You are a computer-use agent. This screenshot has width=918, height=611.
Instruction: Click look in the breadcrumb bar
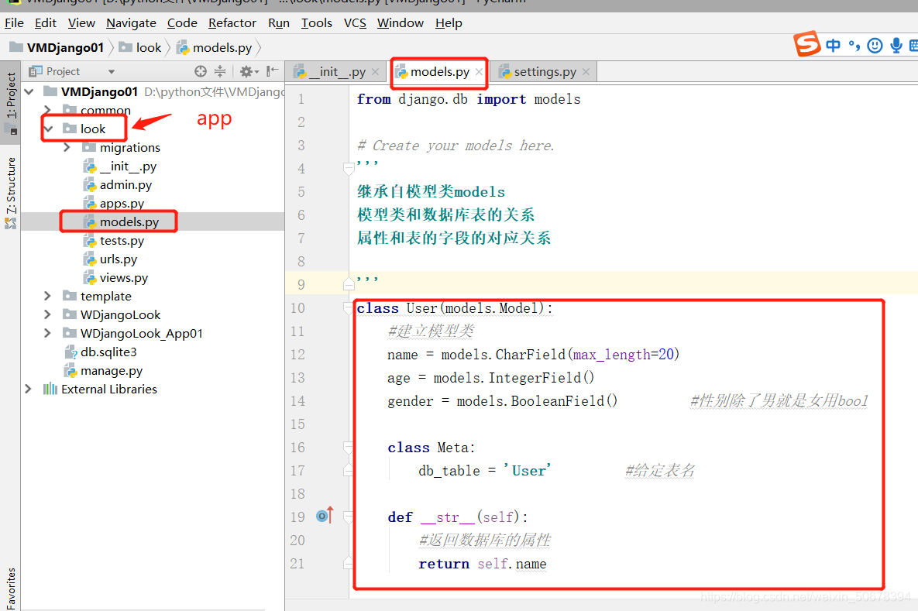(x=148, y=46)
